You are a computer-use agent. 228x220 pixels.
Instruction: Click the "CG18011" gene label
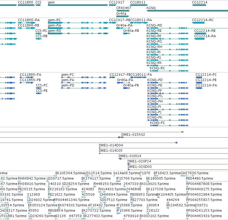(x=138, y=2)
